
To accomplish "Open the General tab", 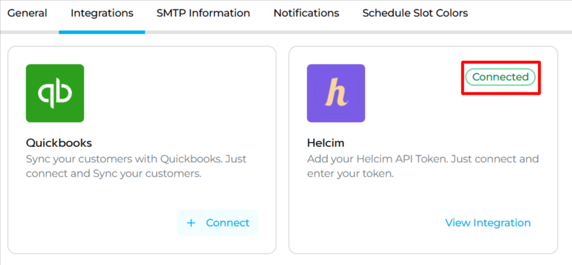I will (x=27, y=13).
